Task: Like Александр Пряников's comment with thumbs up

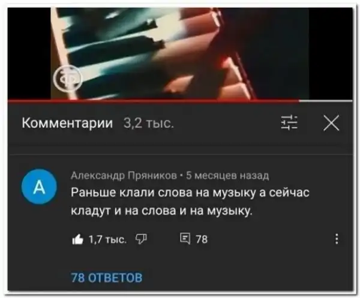Action: (77, 239)
